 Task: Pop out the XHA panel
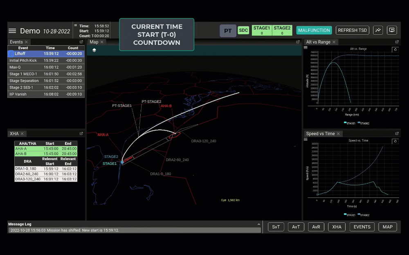(81, 133)
